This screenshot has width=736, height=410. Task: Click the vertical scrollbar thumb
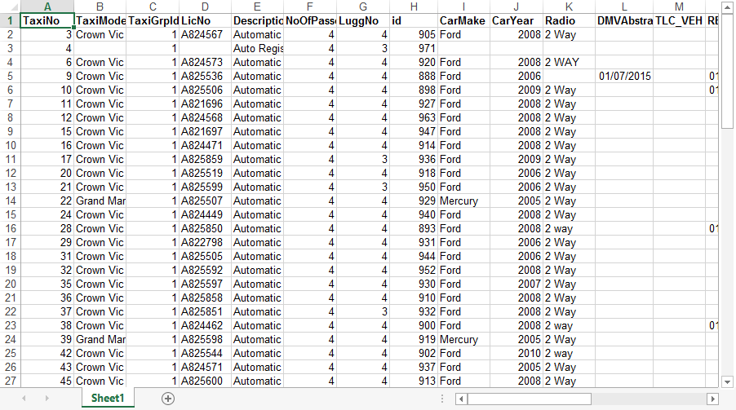[x=728, y=69]
